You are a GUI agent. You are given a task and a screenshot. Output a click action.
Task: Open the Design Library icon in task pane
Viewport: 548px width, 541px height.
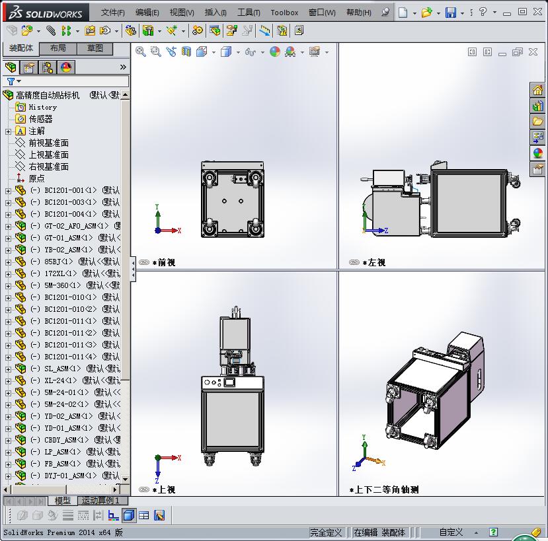pyautogui.click(x=537, y=106)
